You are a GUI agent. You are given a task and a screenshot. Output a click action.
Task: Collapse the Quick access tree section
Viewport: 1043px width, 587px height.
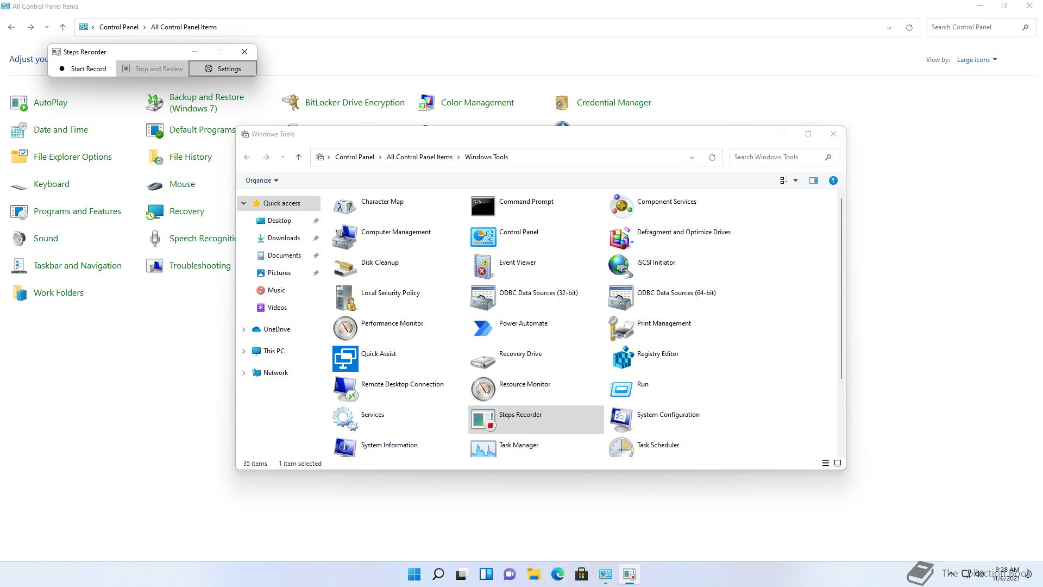coord(244,203)
